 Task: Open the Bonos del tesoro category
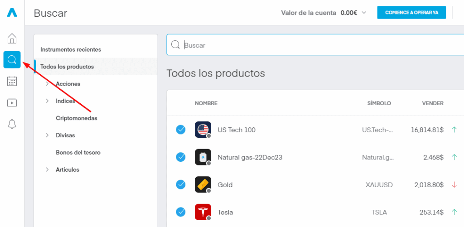pos(78,152)
